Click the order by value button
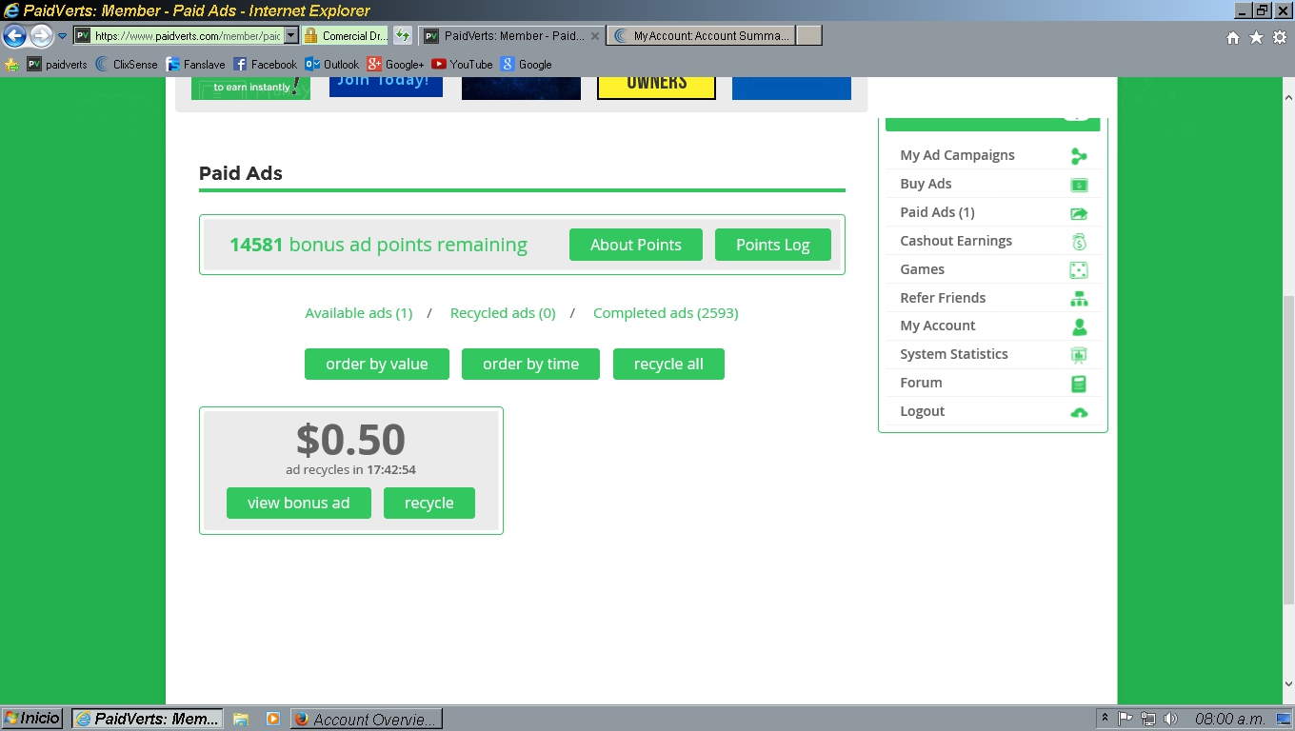The height and width of the screenshot is (731, 1295). click(x=377, y=364)
